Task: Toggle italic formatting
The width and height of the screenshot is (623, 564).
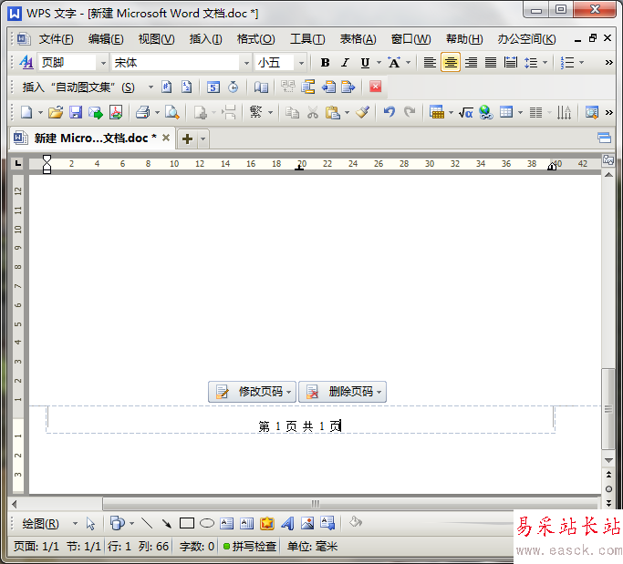Action: click(345, 63)
